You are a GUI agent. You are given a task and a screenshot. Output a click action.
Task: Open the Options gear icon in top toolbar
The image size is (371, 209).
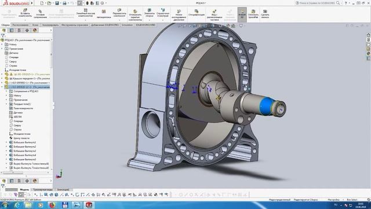(x=102, y=3)
